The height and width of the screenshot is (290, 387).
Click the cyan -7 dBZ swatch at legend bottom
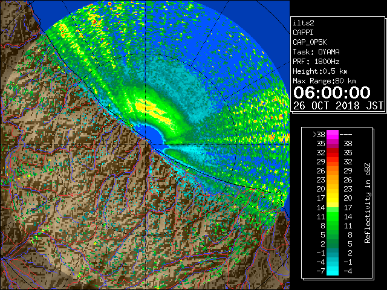coord(333,271)
